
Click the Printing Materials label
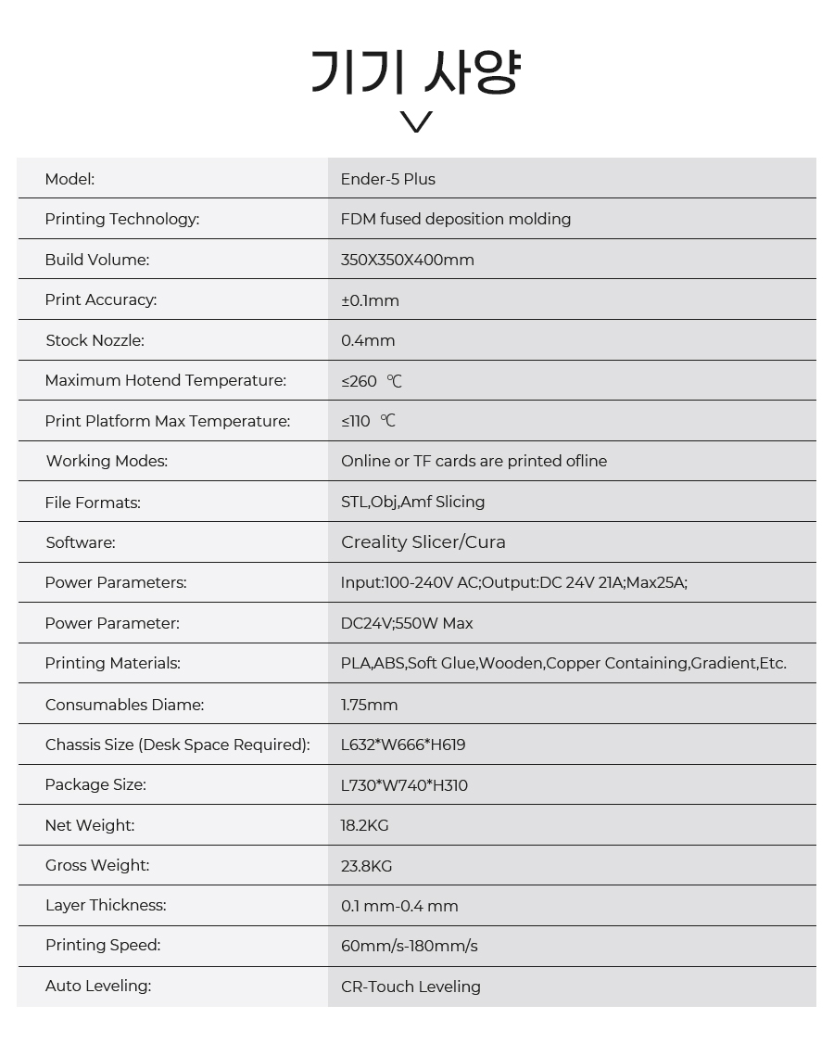pyautogui.click(x=112, y=663)
